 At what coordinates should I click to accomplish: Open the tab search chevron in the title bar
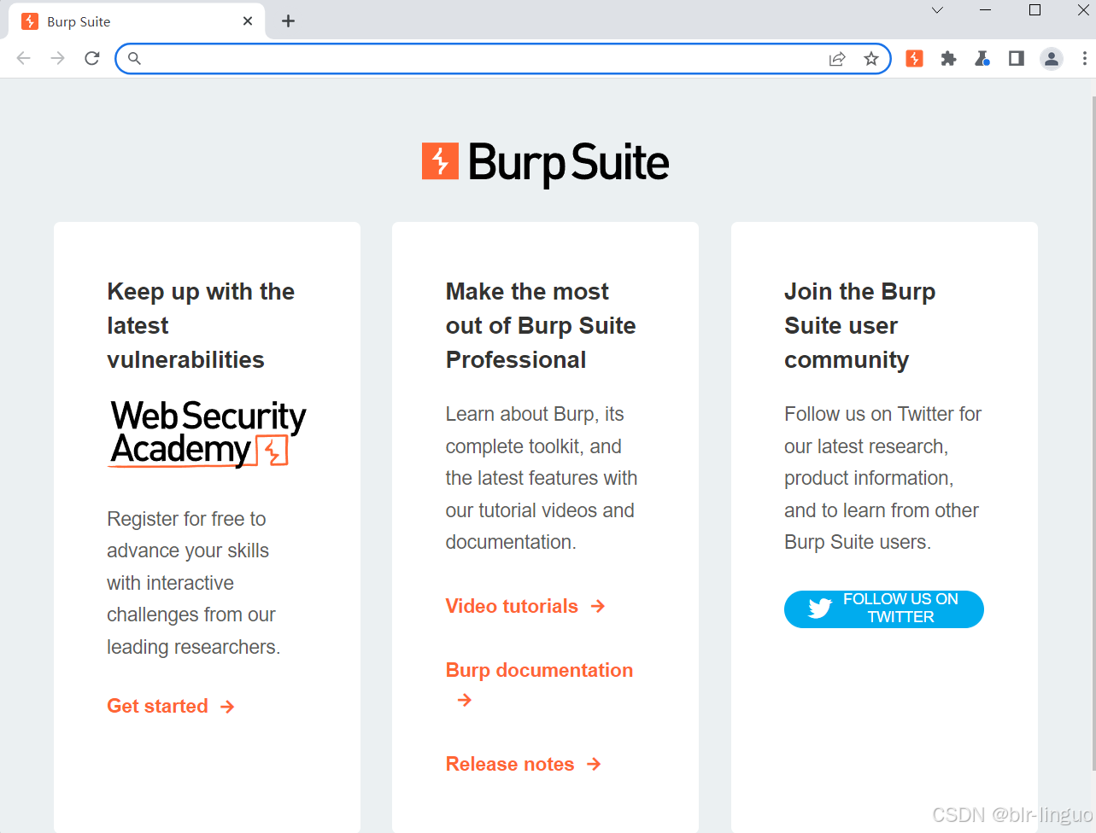click(x=937, y=10)
